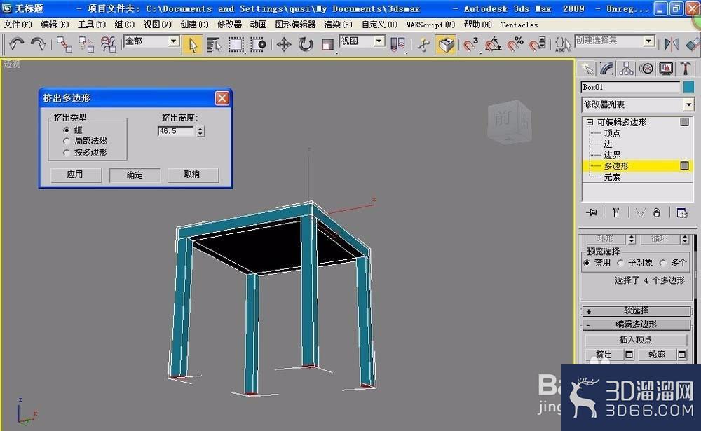701x431 pixels.
Task: Toggle Window/Crossing selection mode
Action: tap(258, 45)
